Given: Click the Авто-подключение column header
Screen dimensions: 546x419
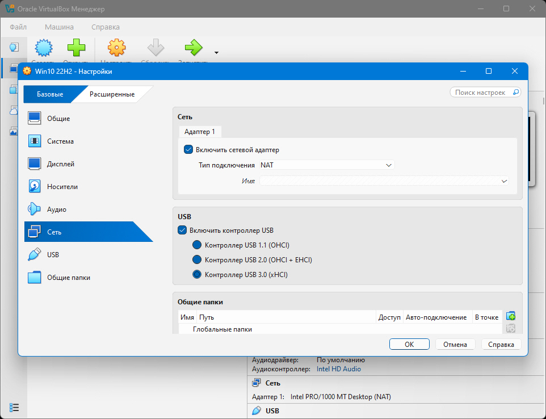Looking at the screenshot, I should click(x=438, y=317).
